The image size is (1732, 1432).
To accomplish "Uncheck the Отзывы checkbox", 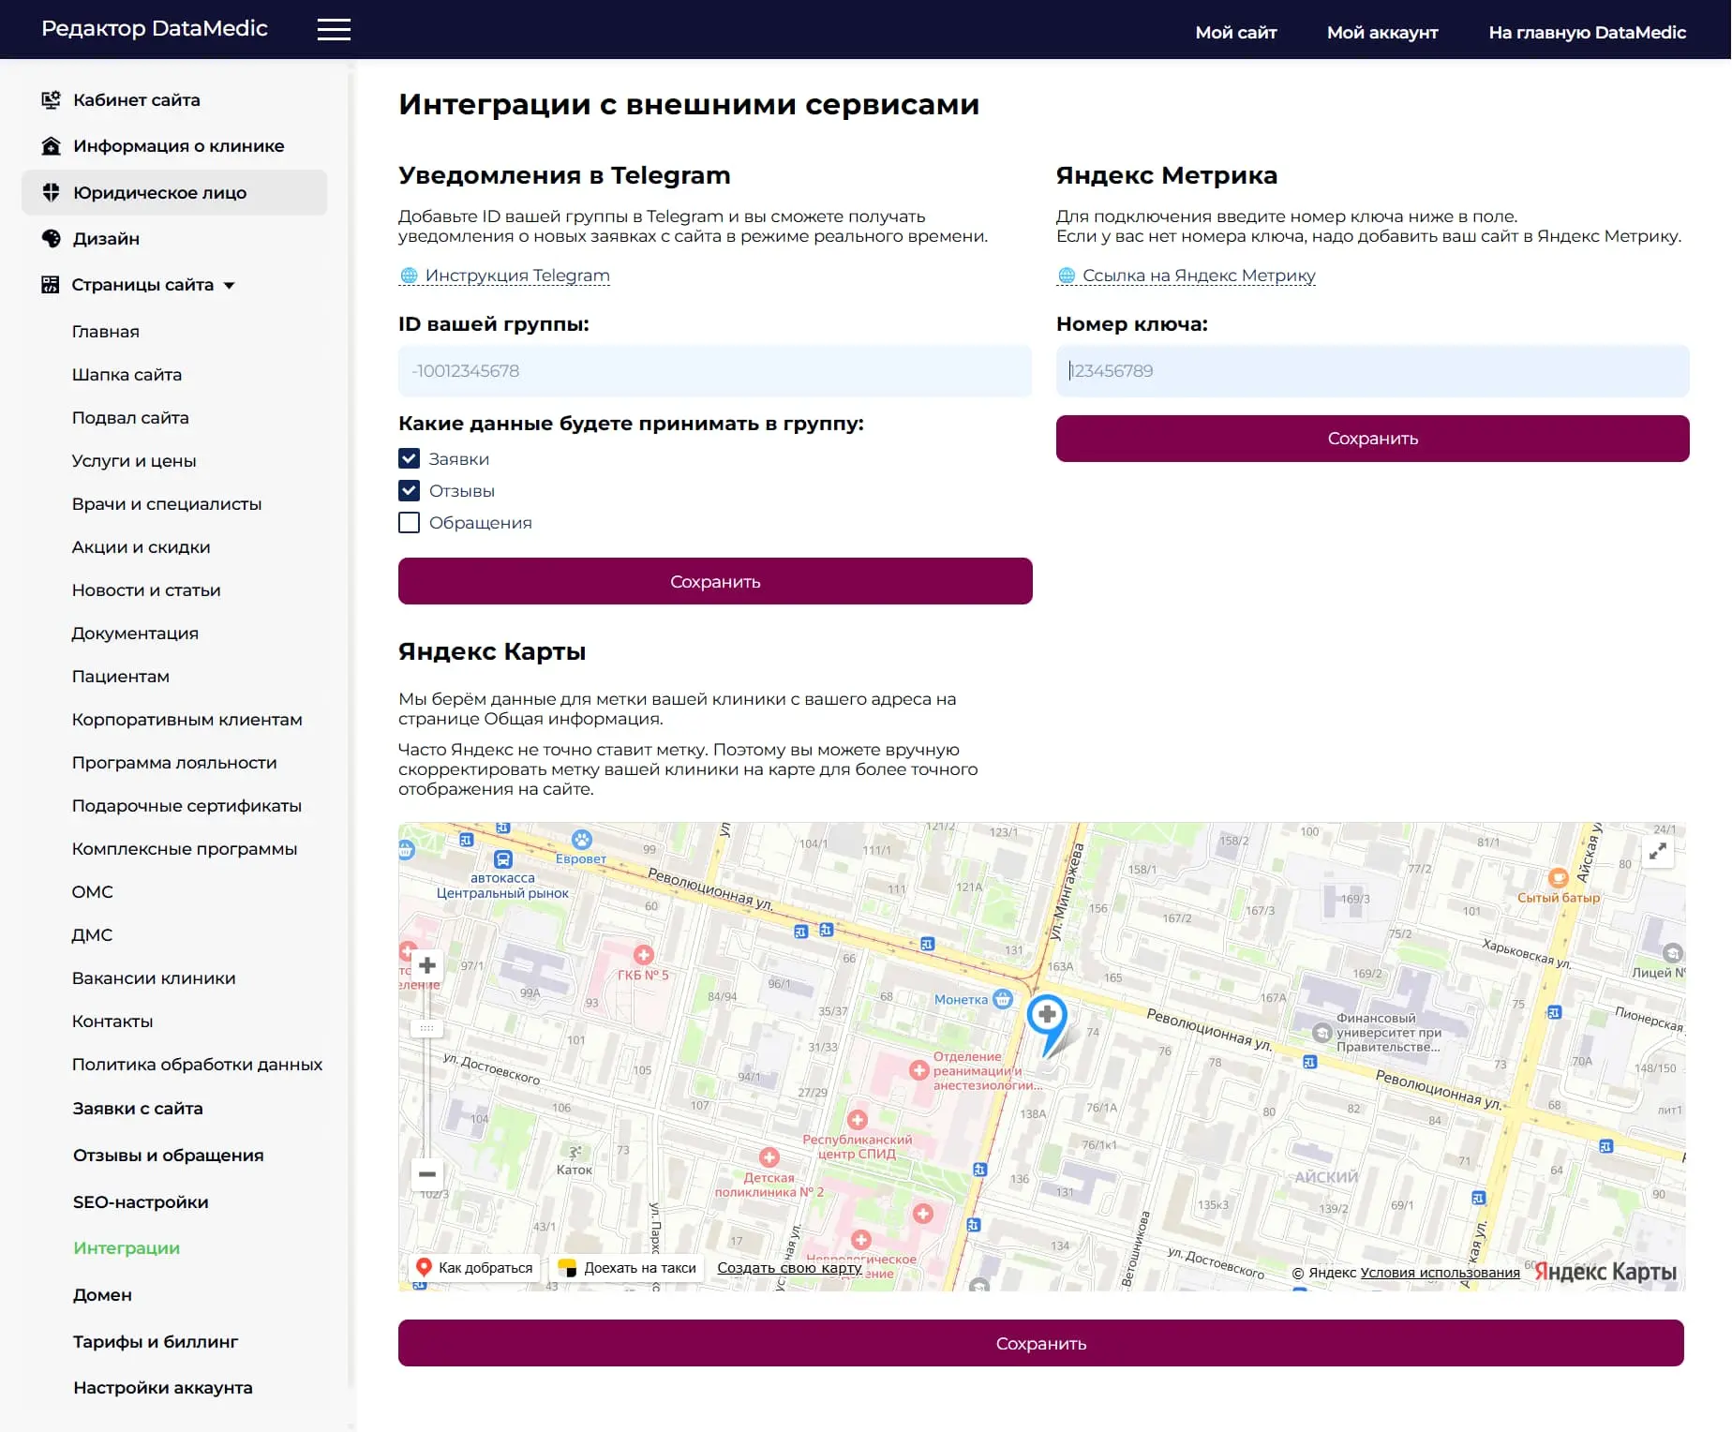I will click(x=409, y=491).
